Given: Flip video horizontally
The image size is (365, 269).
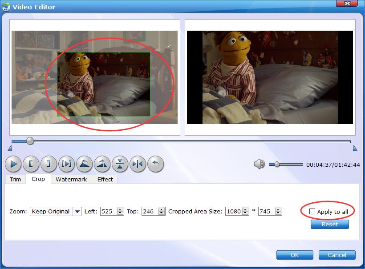Looking at the screenshot, I should click(138, 164).
